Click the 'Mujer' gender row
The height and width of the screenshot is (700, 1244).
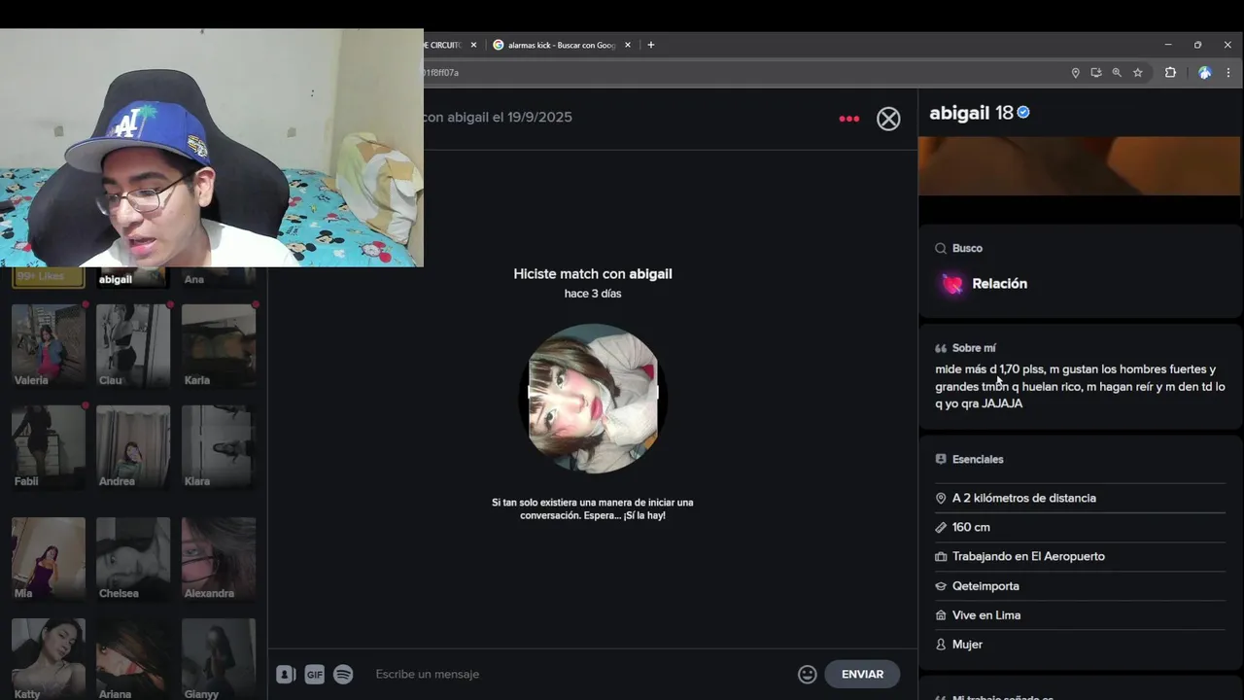1080,645
